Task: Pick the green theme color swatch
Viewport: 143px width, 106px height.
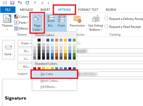Action: (74, 40)
